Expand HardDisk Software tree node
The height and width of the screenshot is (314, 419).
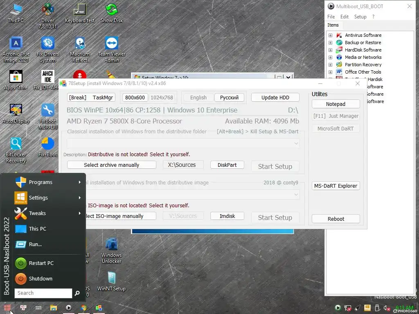pyautogui.click(x=331, y=50)
